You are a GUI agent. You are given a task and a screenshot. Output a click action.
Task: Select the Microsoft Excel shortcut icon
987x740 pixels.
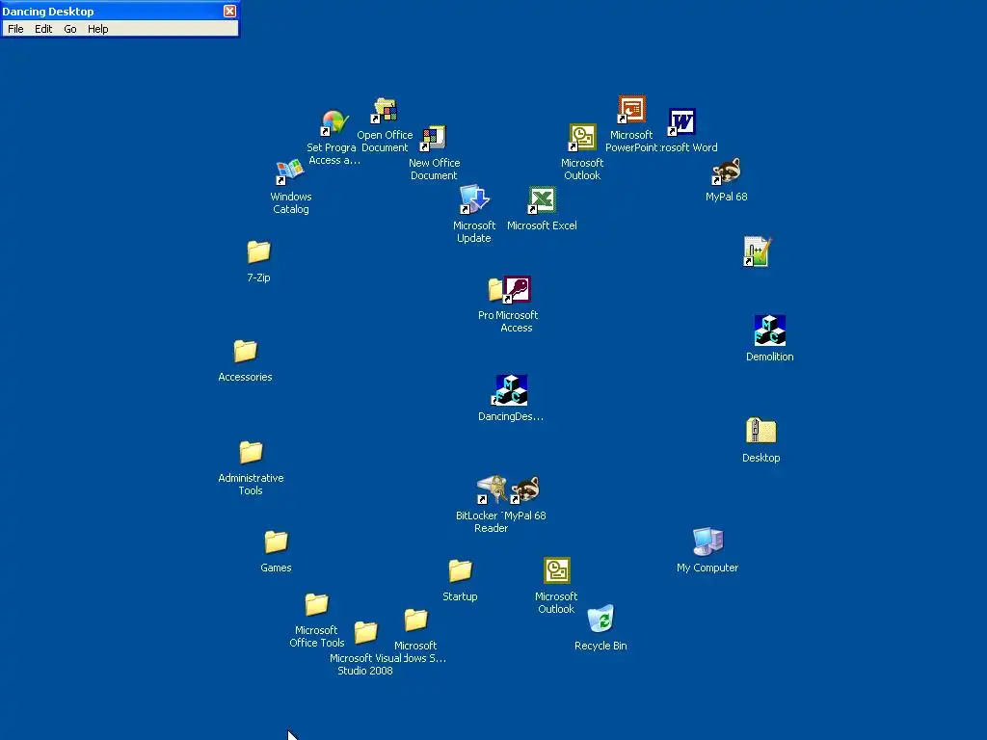(x=542, y=200)
